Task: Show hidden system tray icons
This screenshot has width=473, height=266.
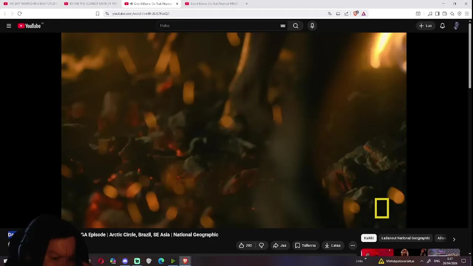Action: (422, 261)
